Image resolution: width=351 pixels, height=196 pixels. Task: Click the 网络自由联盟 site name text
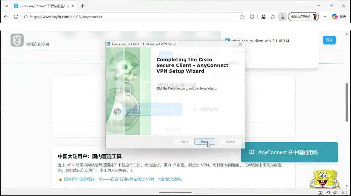tap(38, 44)
